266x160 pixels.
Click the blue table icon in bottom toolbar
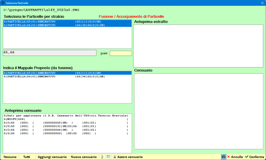click(x=109, y=157)
